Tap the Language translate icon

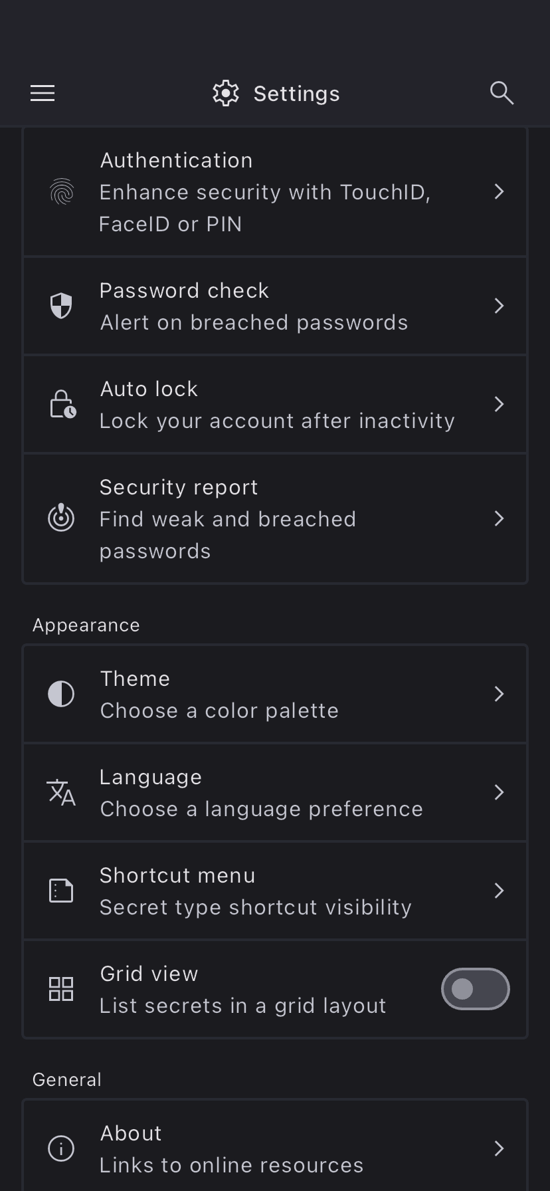pyautogui.click(x=61, y=792)
